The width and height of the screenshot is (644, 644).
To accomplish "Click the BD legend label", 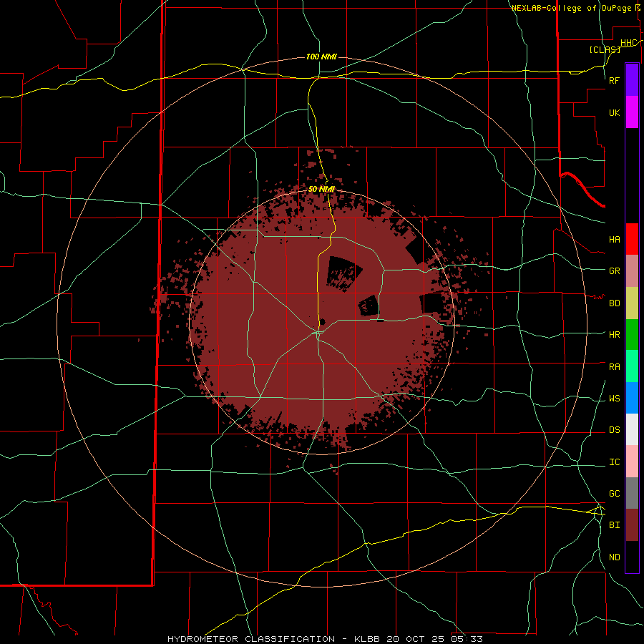I will pyautogui.click(x=615, y=303).
